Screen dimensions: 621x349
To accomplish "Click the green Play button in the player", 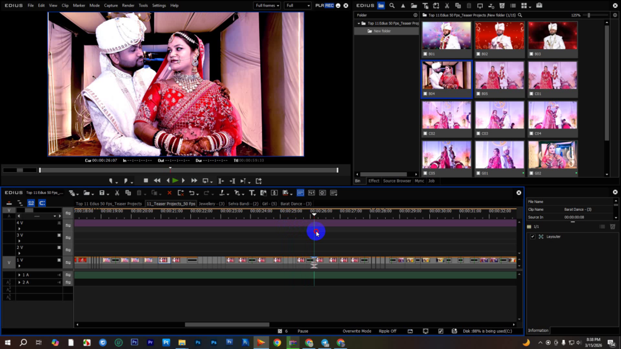I will pos(175,181).
